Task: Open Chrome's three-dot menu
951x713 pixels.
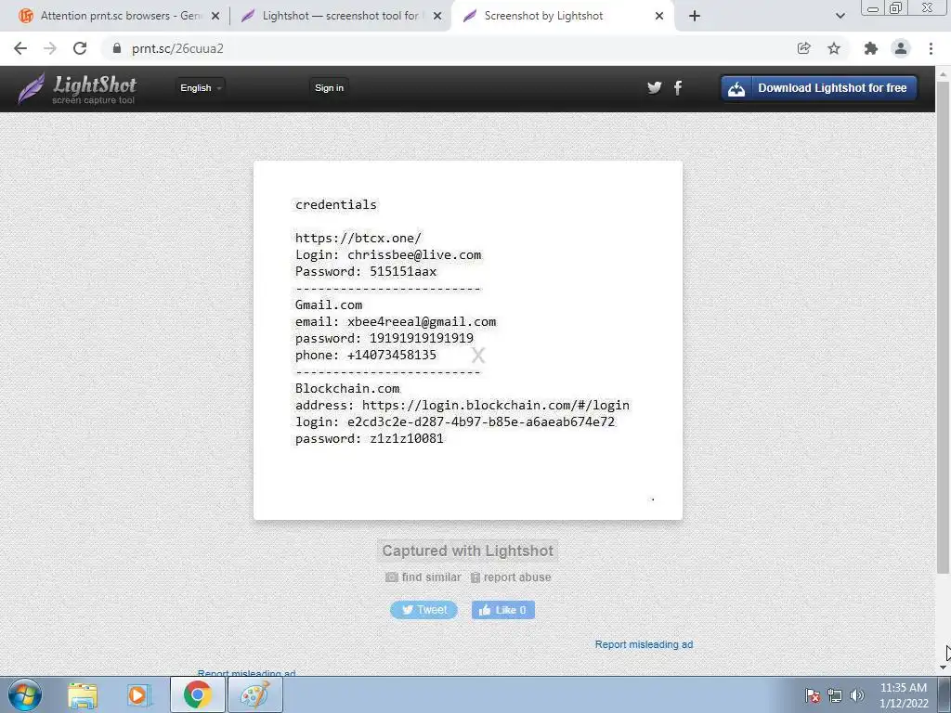Action: (931, 48)
